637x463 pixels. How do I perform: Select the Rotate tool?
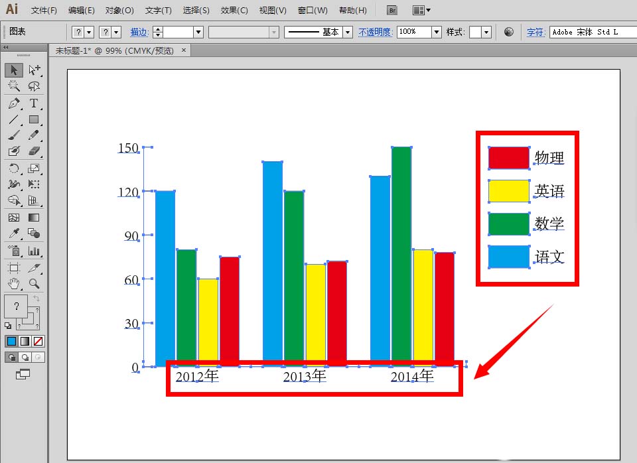pyautogui.click(x=14, y=168)
